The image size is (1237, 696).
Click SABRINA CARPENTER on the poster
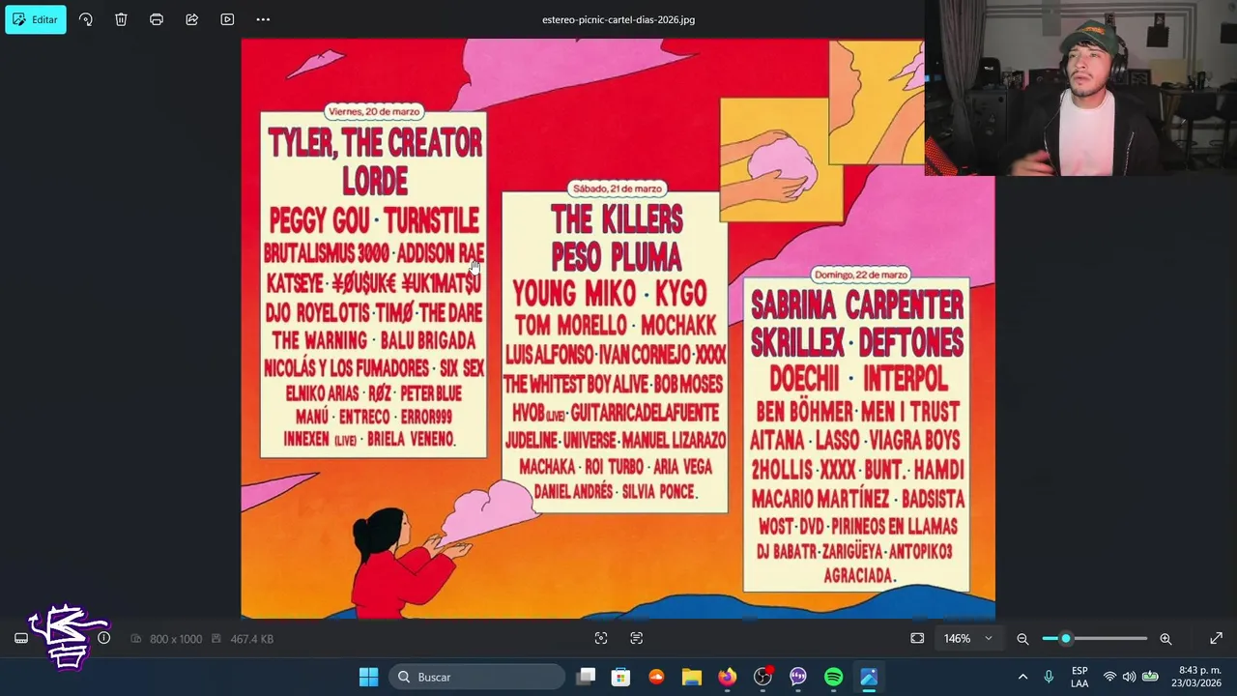pyautogui.click(x=857, y=305)
